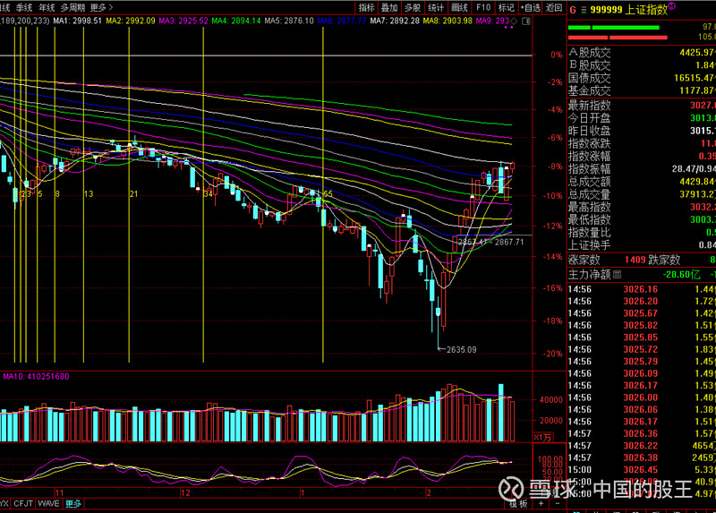This screenshot has height=513, width=716.
Task: Expand the 更多 period options at top
Action: click(x=101, y=7)
